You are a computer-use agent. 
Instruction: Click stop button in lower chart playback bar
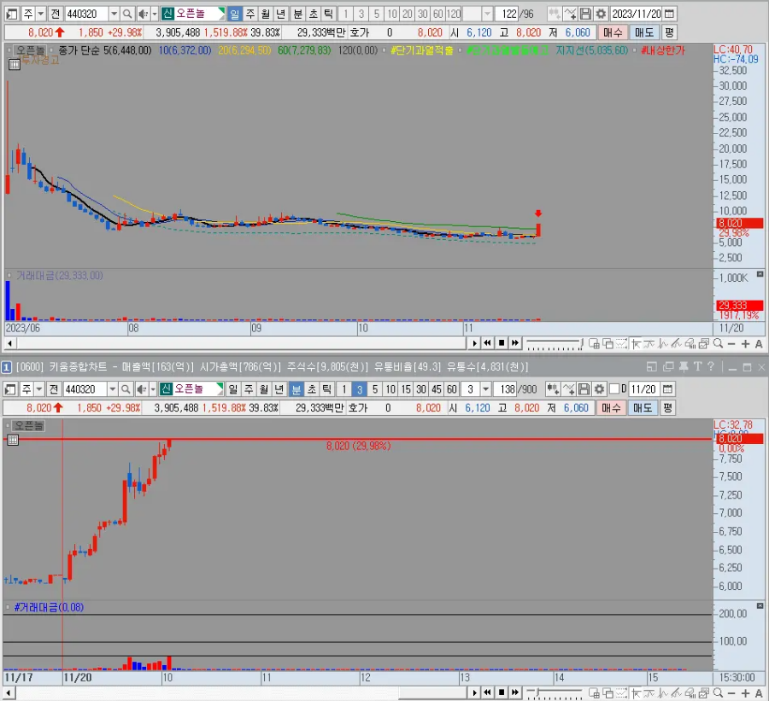tap(502, 692)
